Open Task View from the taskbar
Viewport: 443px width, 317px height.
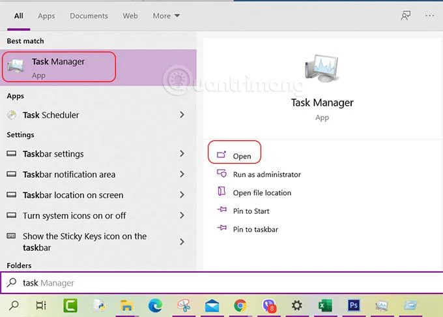tap(41, 305)
